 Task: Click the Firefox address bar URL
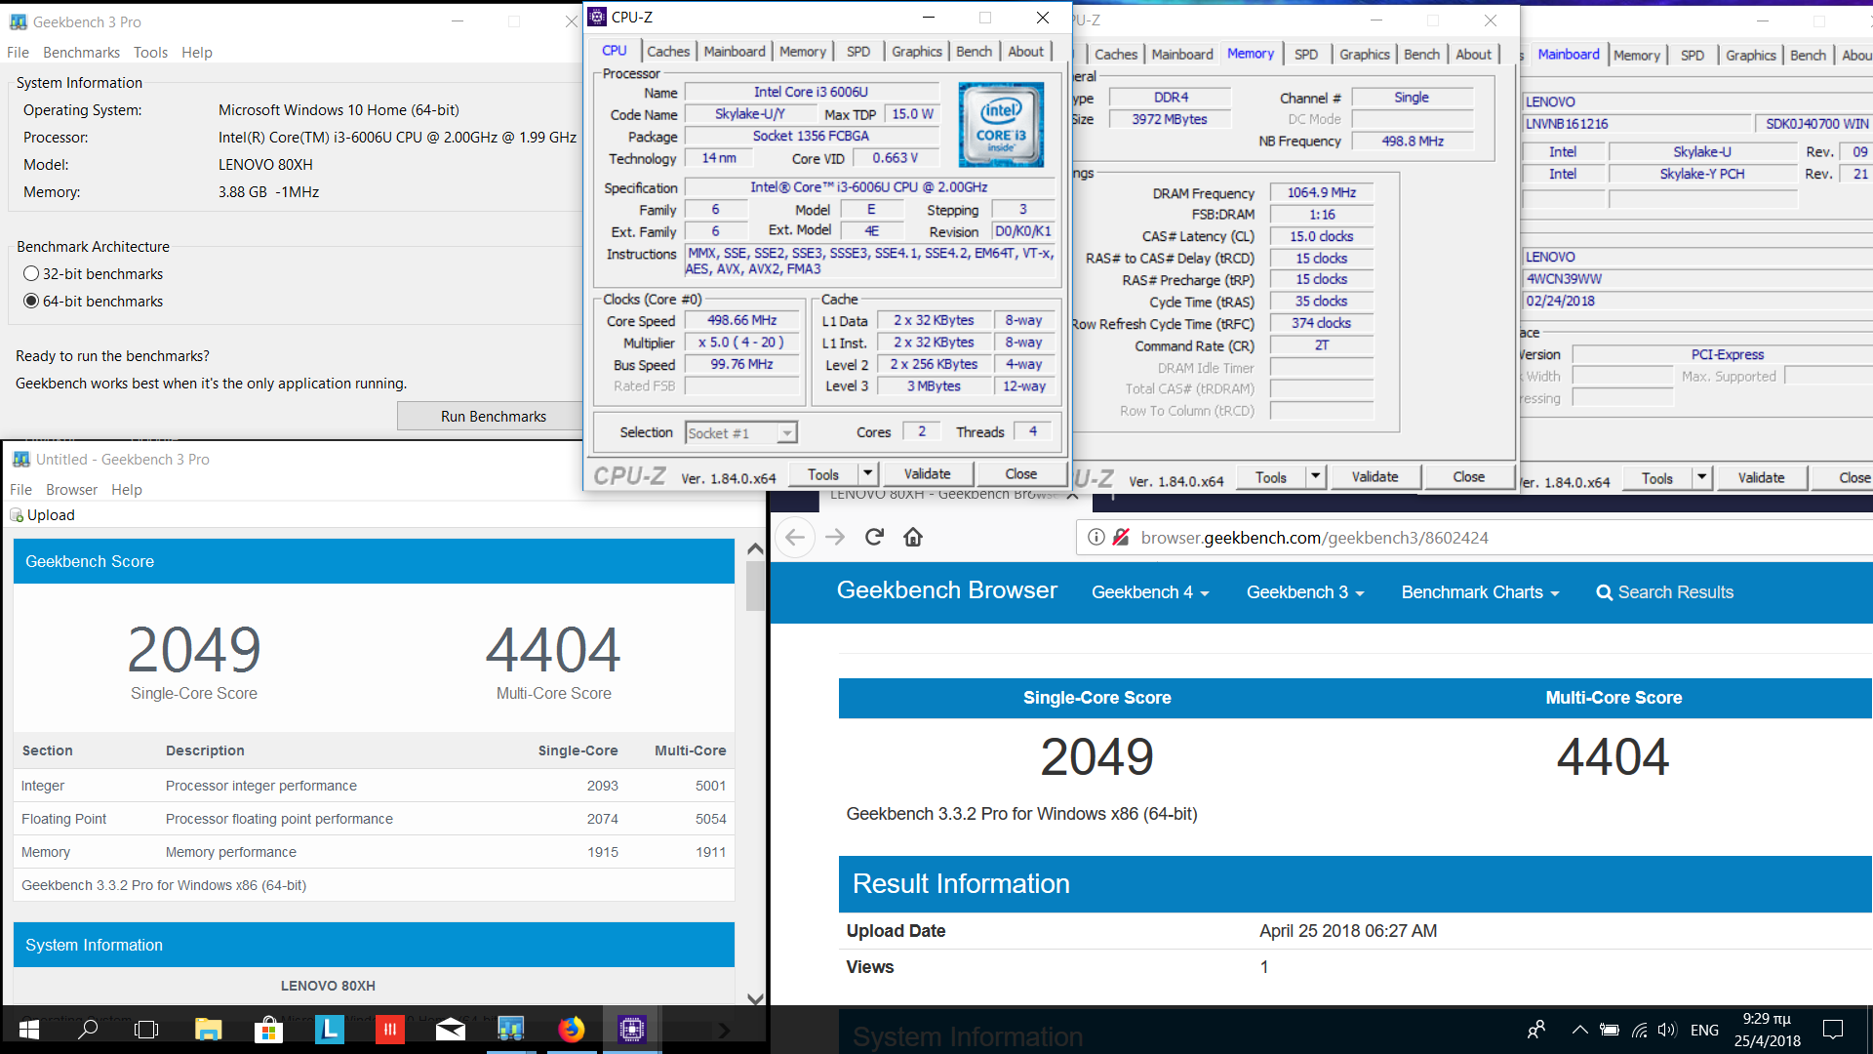(x=1314, y=538)
